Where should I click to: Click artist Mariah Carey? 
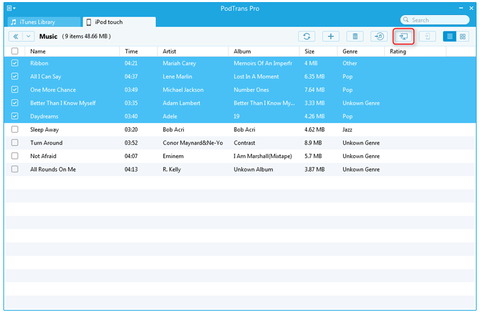(x=179, y=64)
